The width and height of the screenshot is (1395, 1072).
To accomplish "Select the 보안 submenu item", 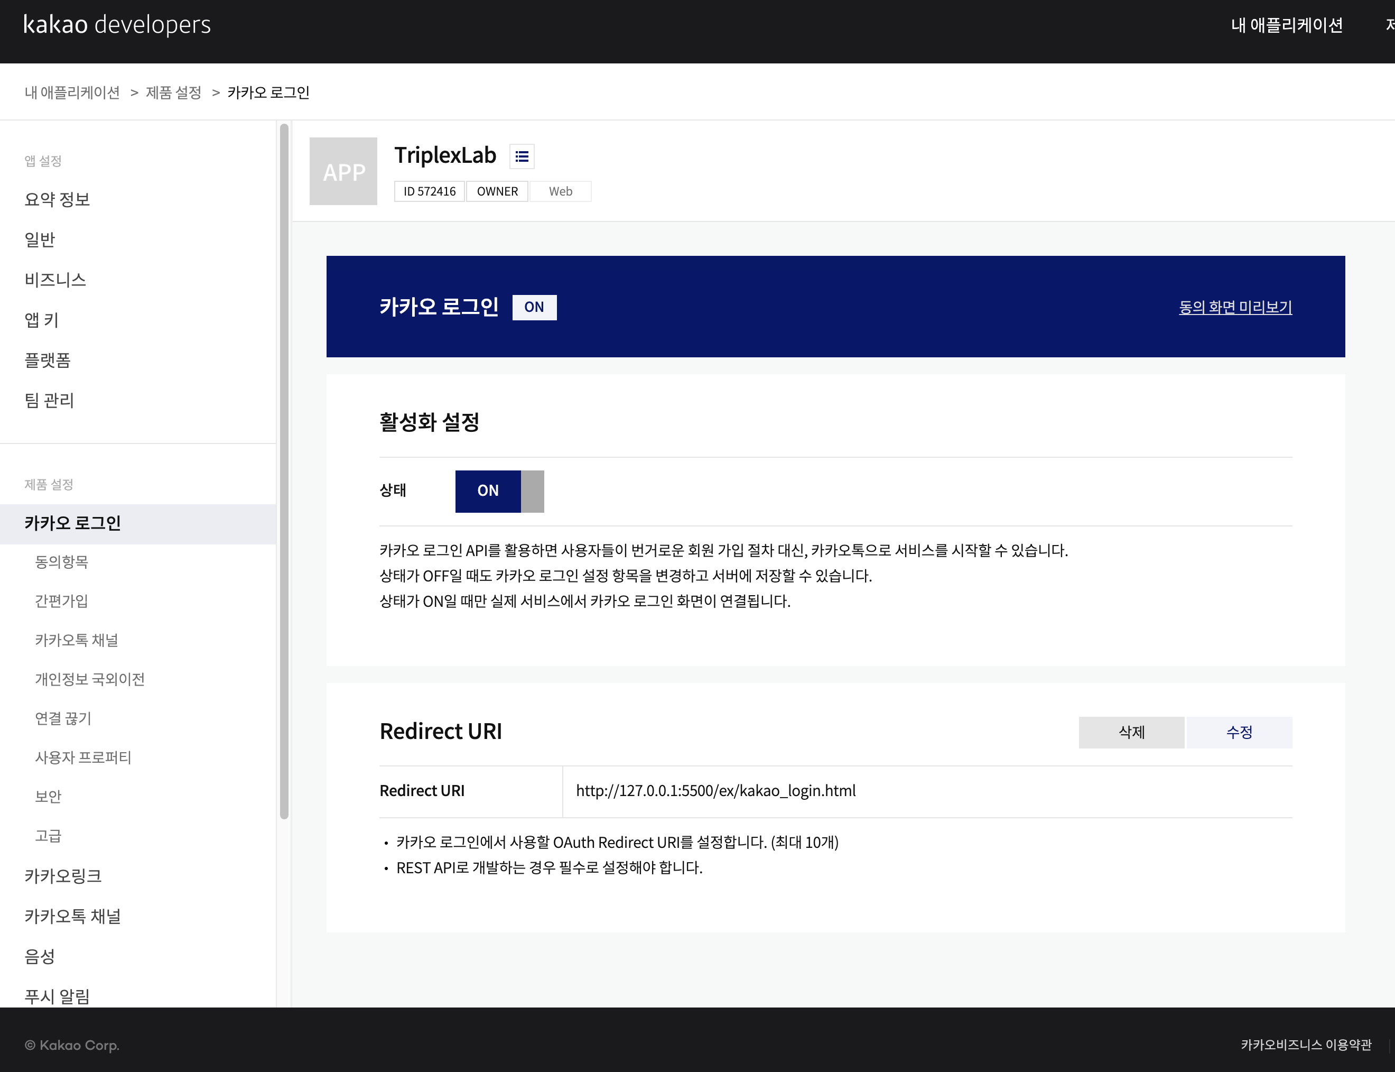I will tap(48, 797).
